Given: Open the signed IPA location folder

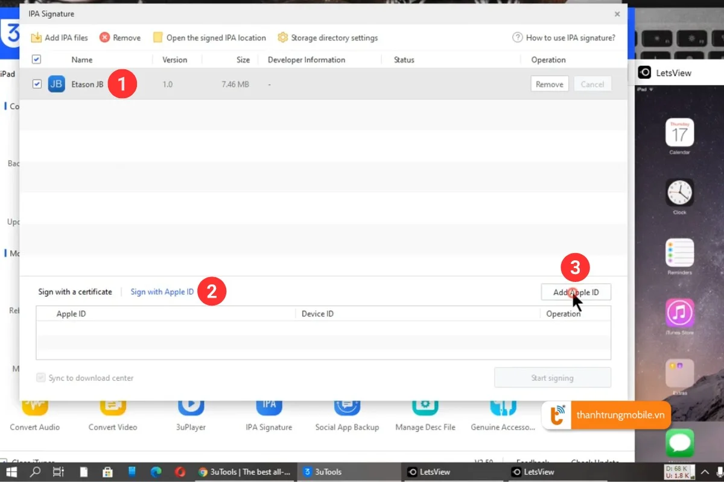Looking at the screenshot, I should pyautogui.click(x=158, y=37).
